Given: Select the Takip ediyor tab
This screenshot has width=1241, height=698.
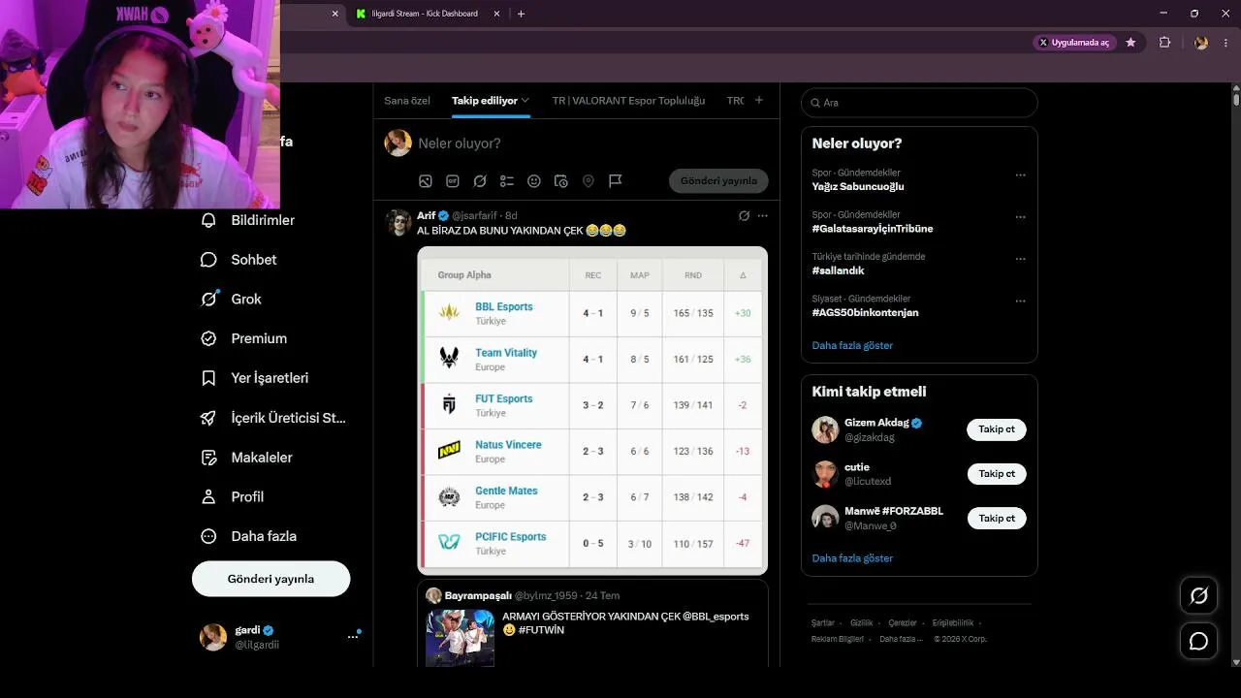Looking at the screenshot, I should coord(485,100).
